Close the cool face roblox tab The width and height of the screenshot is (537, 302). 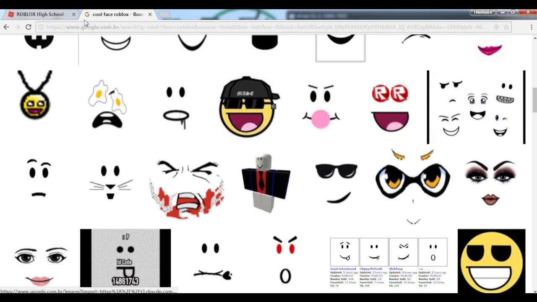pos(150,14)
